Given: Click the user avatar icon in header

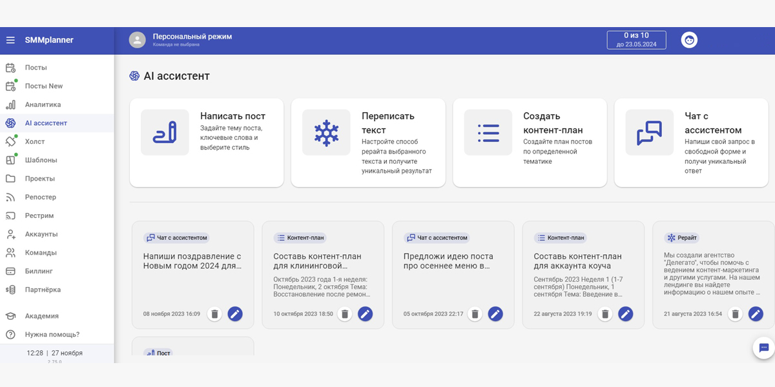Looking at the screenshot, I should tap(690, 40).
